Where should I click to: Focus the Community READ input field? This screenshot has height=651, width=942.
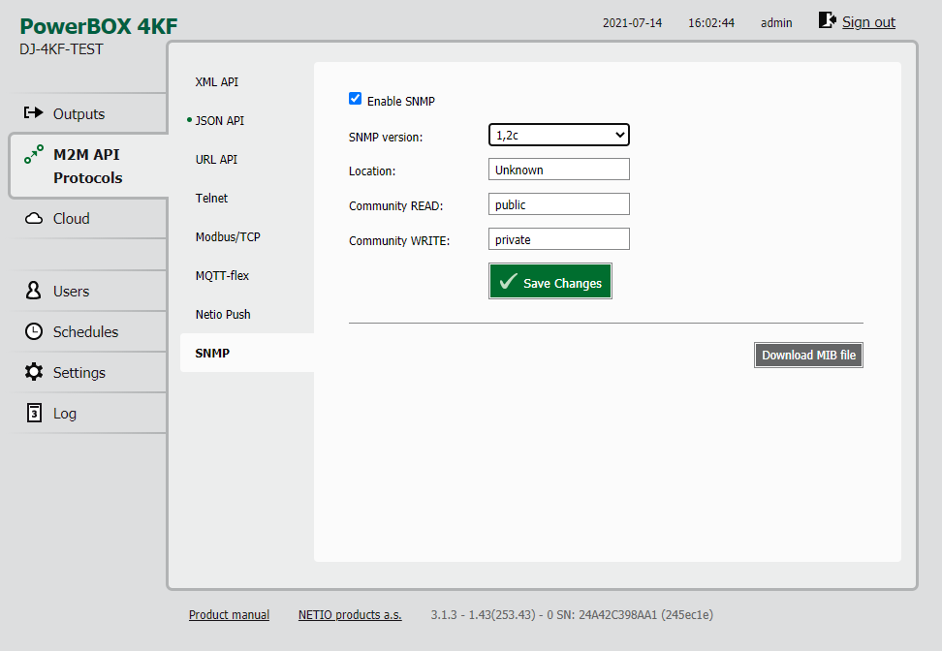(559, 204)
